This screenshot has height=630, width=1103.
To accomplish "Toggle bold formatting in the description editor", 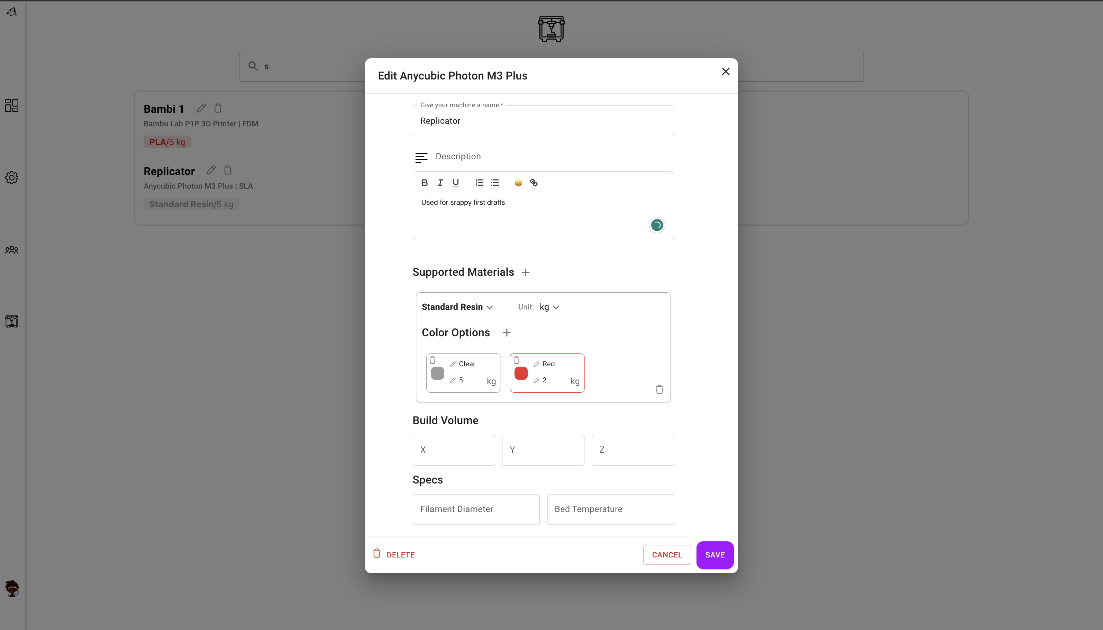I will tap(424, 183).
